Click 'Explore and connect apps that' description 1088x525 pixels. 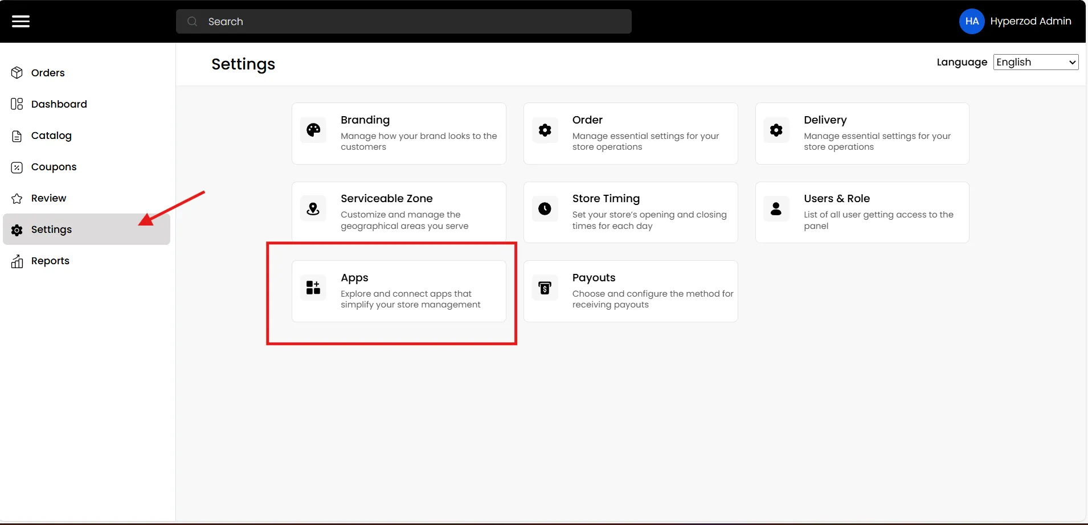click(406, 294)
